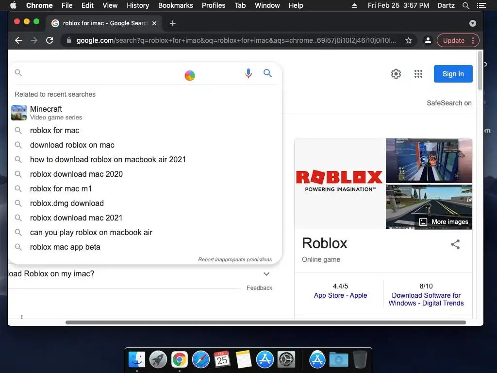Select the Minecraft video game series suggestion
The width and height of the screenshot is (497, 373).
(145, 113)
